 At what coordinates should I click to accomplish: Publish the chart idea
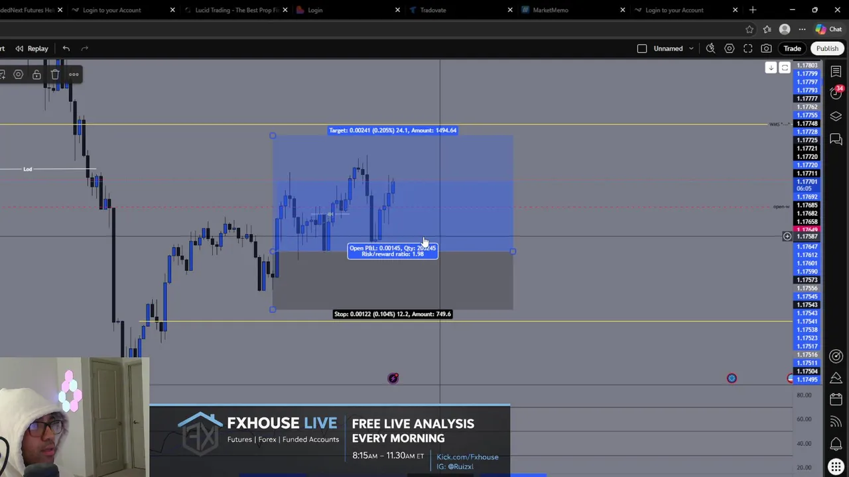tap(827, 48)
